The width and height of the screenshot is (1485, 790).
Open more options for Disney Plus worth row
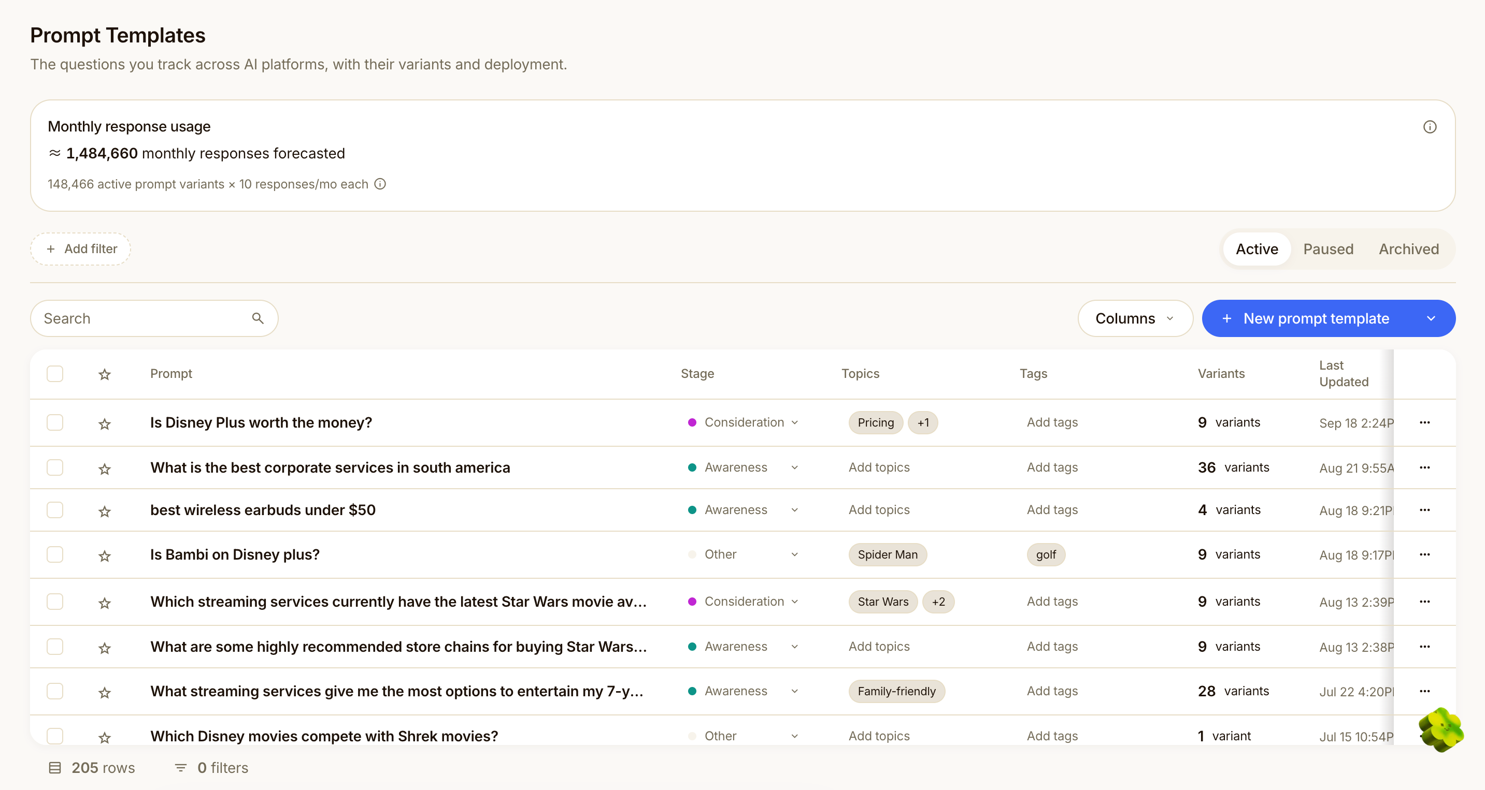pos(1424,422)
